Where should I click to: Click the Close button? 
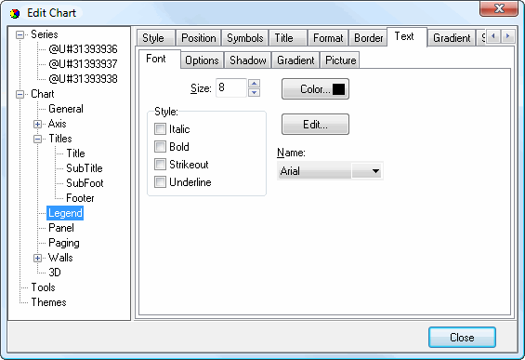click(462, 337)
